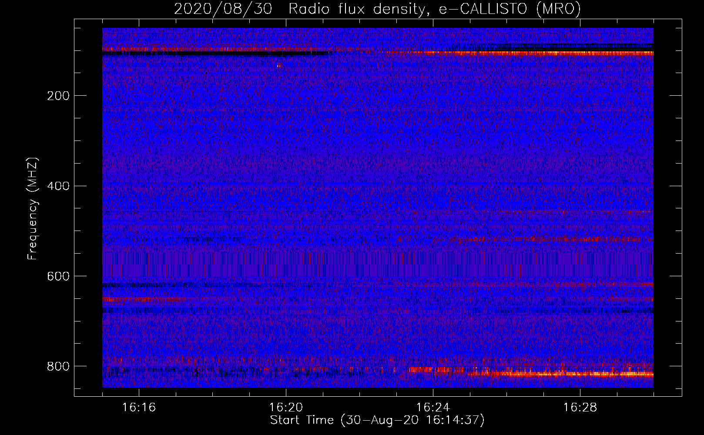This screenshot has width=704, height=435.
Task: Click the 200 frequency tick label
Action: click(x=58, y=96)
